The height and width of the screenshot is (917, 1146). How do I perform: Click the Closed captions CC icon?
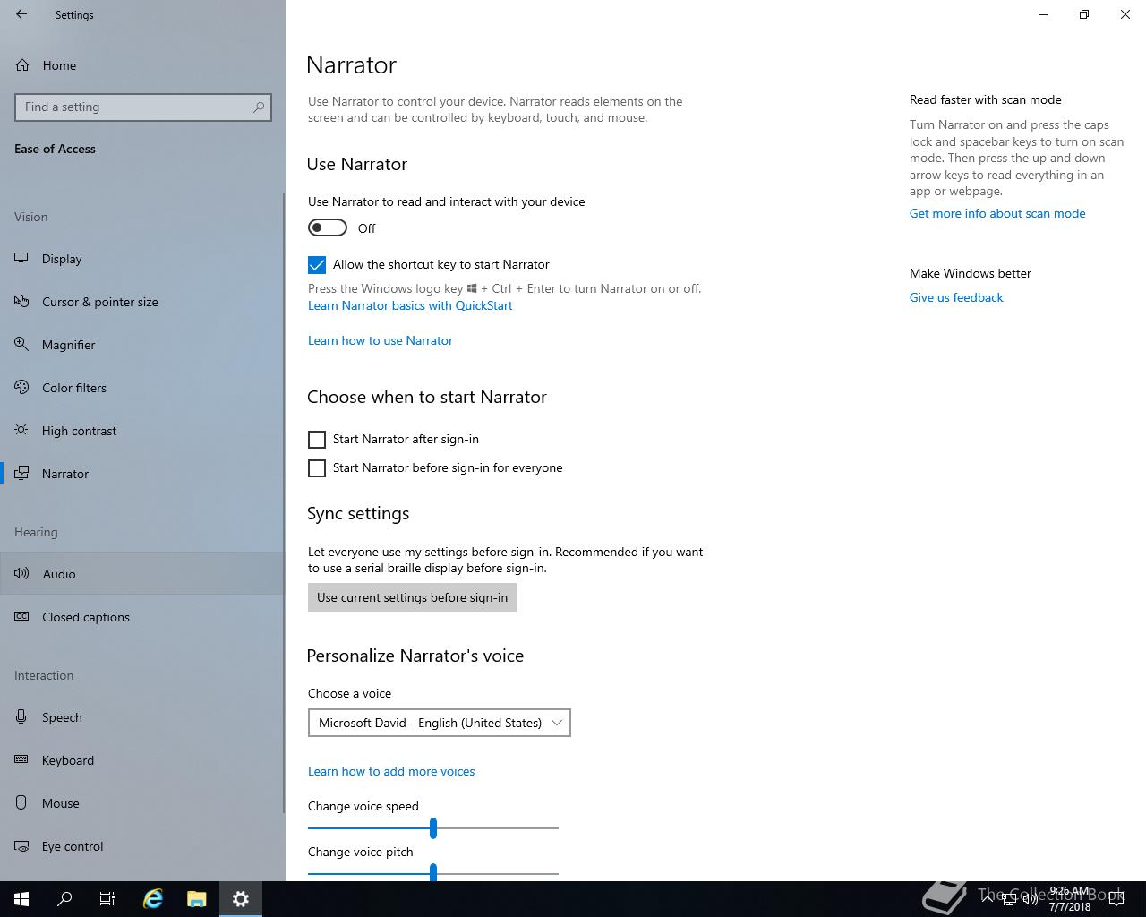point(22,617)
